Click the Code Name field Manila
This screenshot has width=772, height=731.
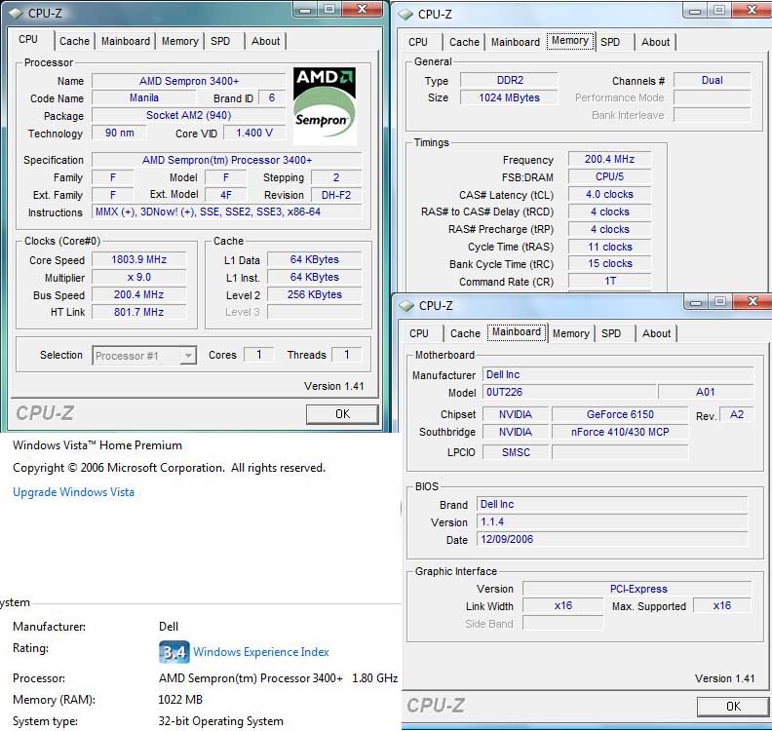pyautogui.click(x=144, y=98)
